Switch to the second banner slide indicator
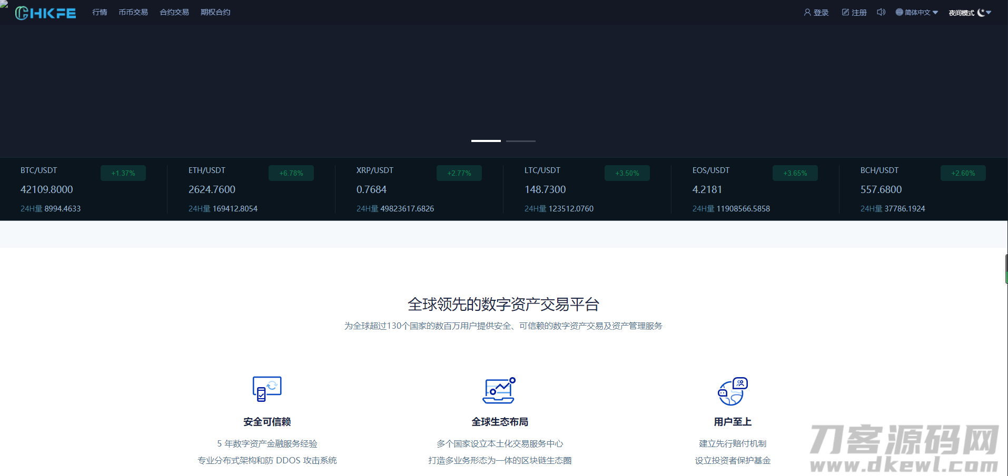This screenshot has height=476, width=1008. (520, 141)
